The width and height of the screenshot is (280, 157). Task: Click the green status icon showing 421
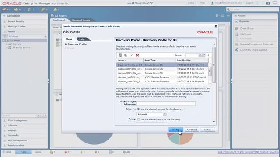pyautogui.click(x=124, y=152)
